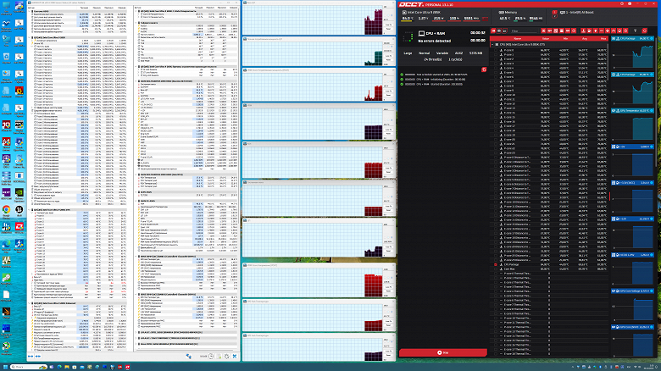Click the HWiNFO left-arrows expand columns icon
This screenshot has height=371, width=661.
tap(31, 357)
